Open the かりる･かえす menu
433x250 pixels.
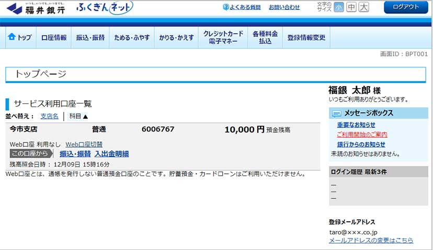[x=176, y=38]
